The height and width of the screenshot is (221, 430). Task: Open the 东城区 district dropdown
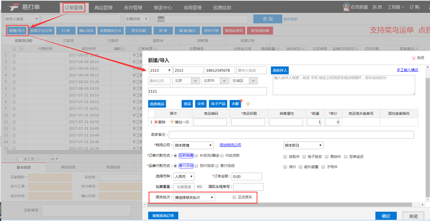[x=244, y=81]
